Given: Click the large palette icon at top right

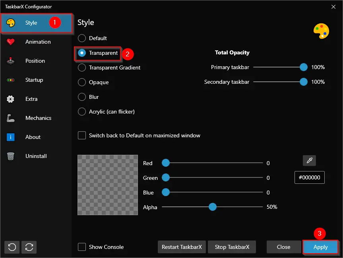Looking at the screenshot, I should (x=321, y=31).
